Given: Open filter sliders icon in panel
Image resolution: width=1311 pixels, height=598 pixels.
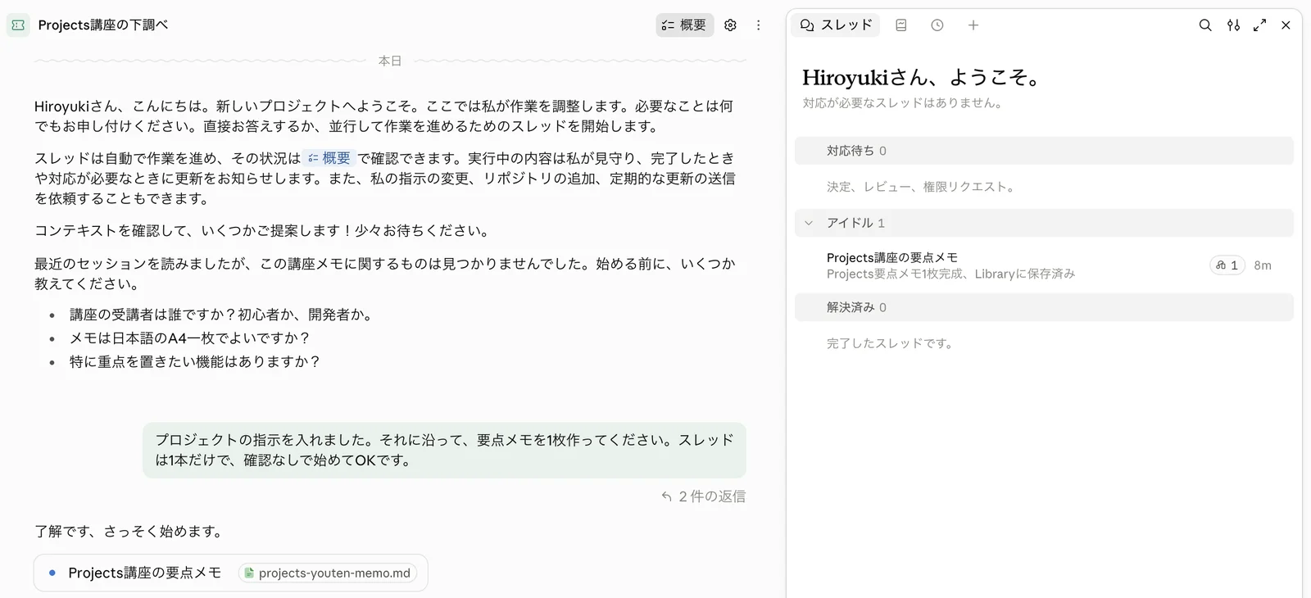Looking at the screenshot, I should coord(1233,25).
